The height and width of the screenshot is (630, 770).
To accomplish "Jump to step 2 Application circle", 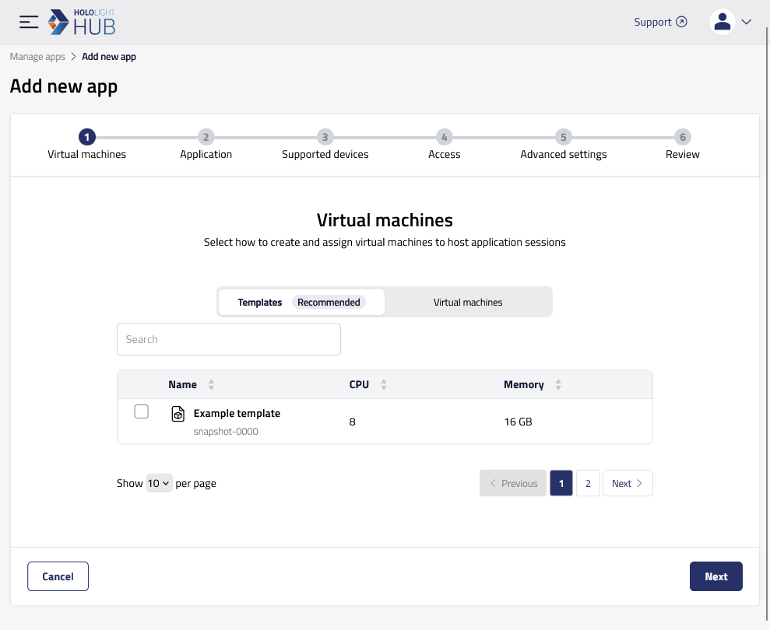I will (206, 137).
